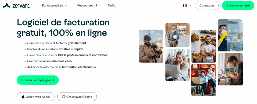This screenshot has width=257, height=104.
Task: Click photo of baker with crossed arms
Action: (x=203, y=46)
